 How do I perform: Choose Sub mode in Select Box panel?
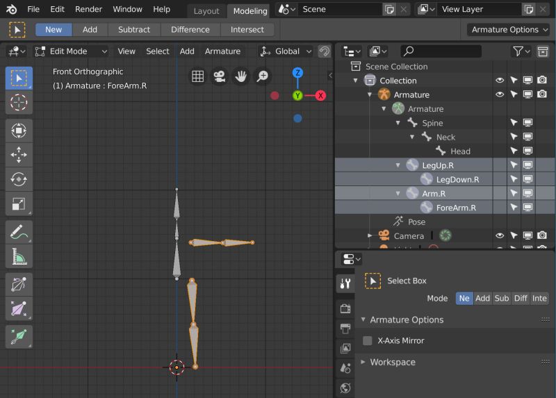coord(502,299)
